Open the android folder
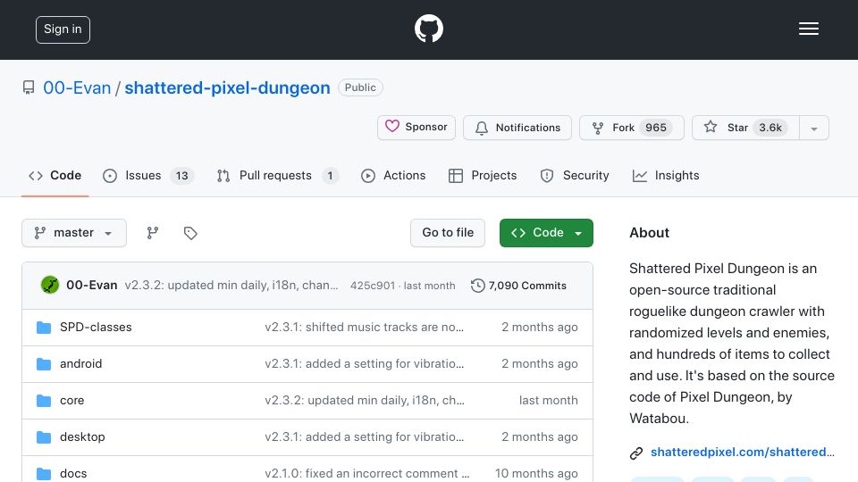The width and height of the screenshot is (858, 482). 81,363
